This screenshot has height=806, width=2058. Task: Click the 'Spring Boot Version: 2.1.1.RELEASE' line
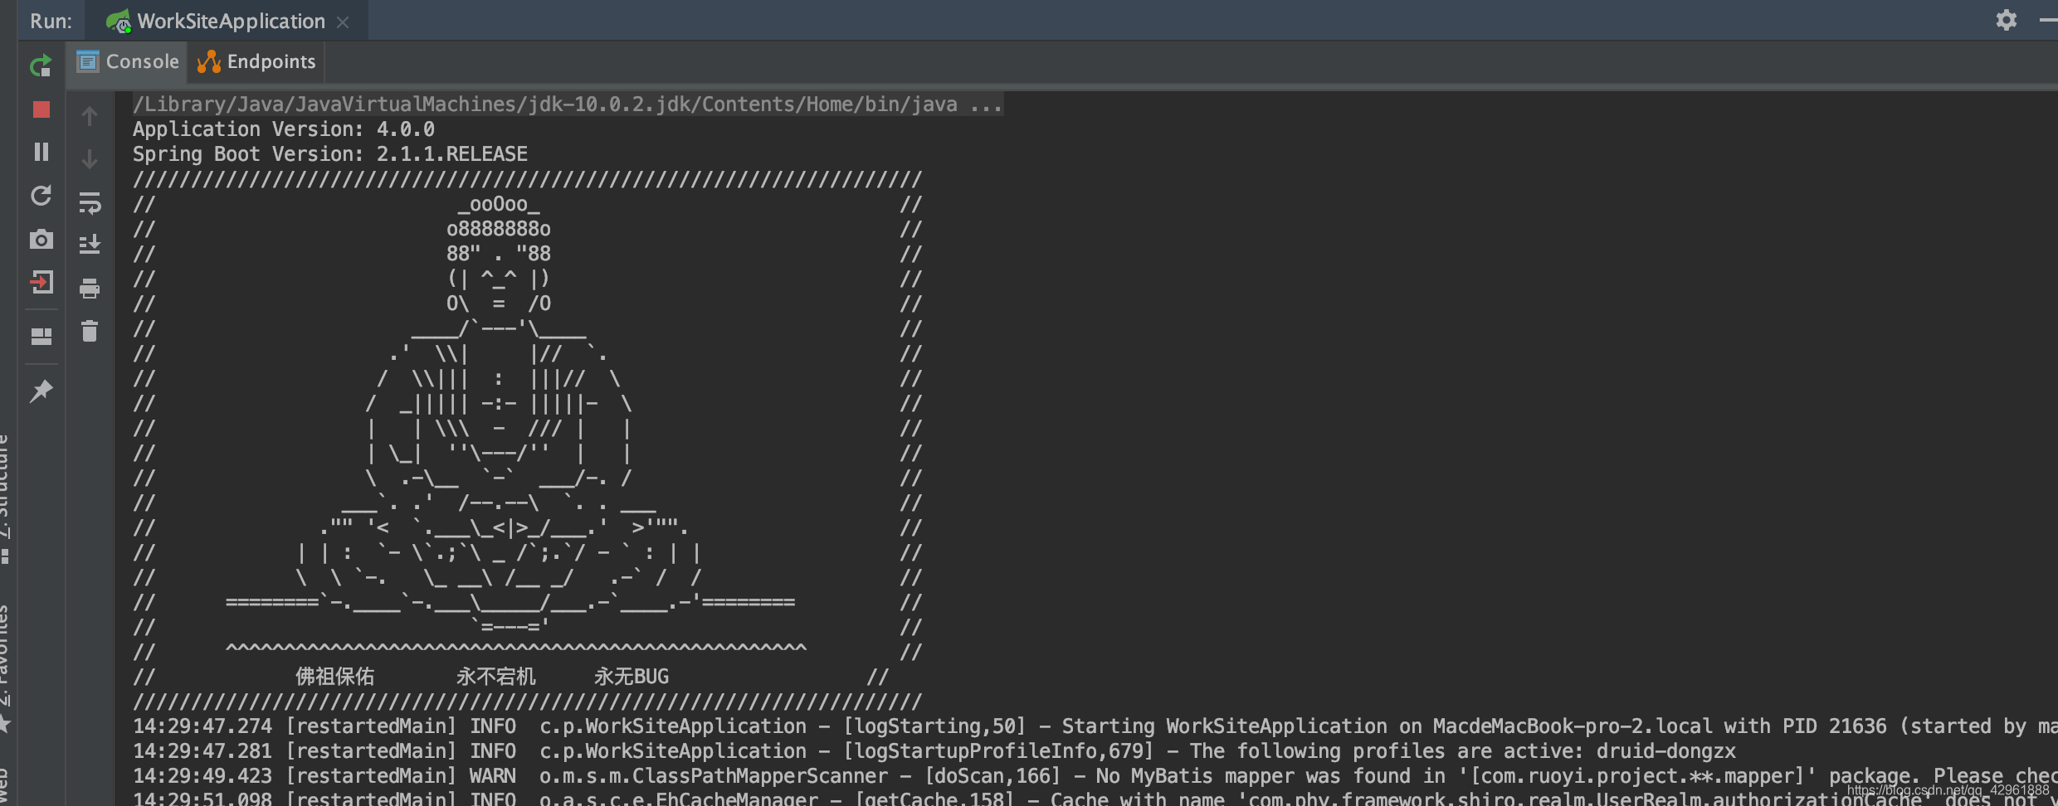pos(330,154)
